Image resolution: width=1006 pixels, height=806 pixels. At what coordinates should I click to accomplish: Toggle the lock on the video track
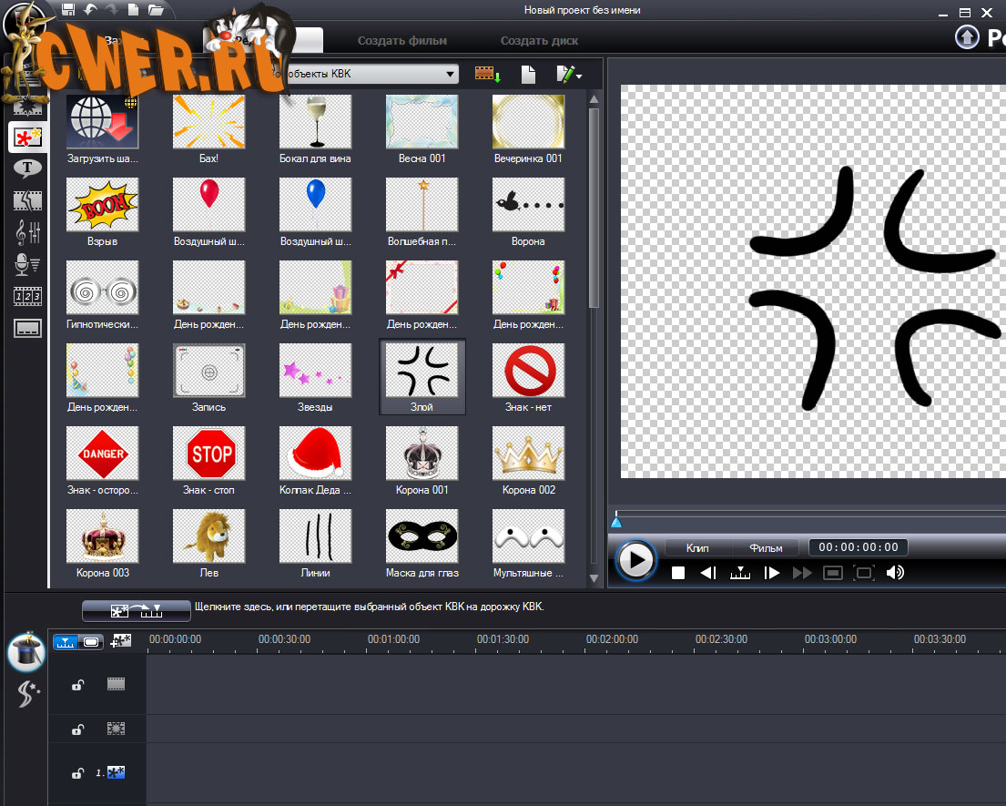pos(78,685)
